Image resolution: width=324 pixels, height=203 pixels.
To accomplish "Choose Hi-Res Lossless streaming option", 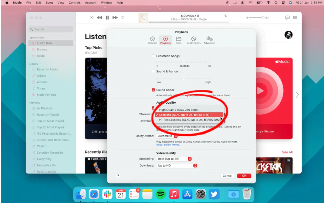I will (189, 120).
